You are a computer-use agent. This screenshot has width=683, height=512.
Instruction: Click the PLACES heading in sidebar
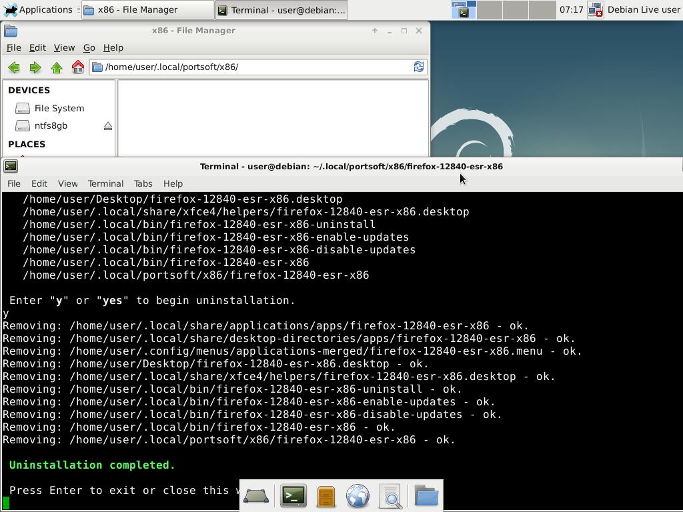27,144
